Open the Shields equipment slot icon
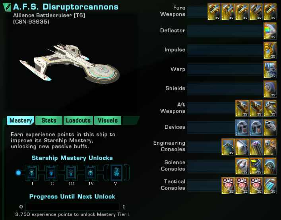 (x=270, y=89)
